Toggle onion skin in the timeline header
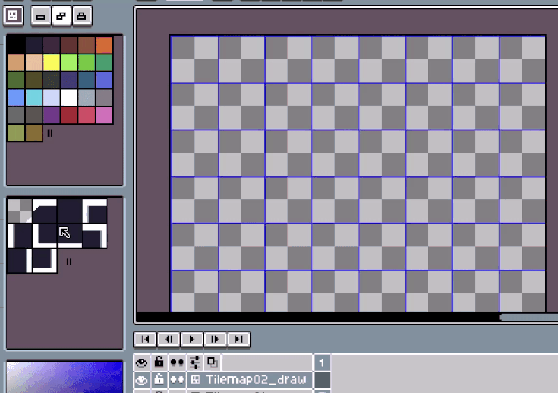This screenshot has height=393, width=558. (x=211, y=362)
